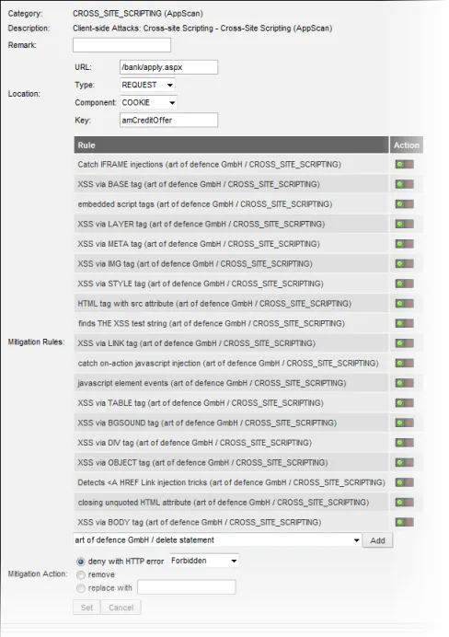Select the remove mitigation action
This screenshot has height=637, width=449.
coord(81,574)
